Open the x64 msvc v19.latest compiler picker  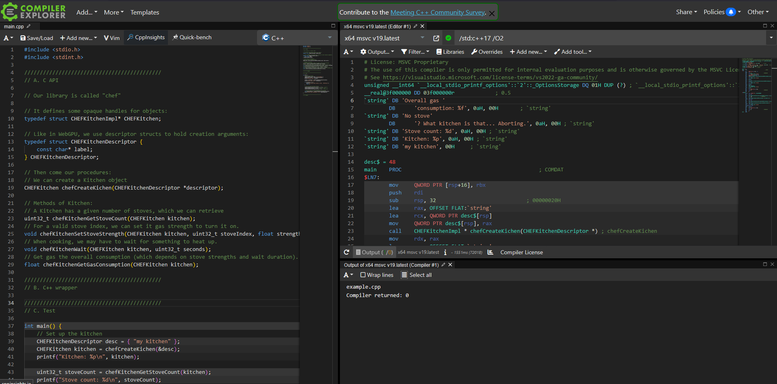(x=384, y=38)
